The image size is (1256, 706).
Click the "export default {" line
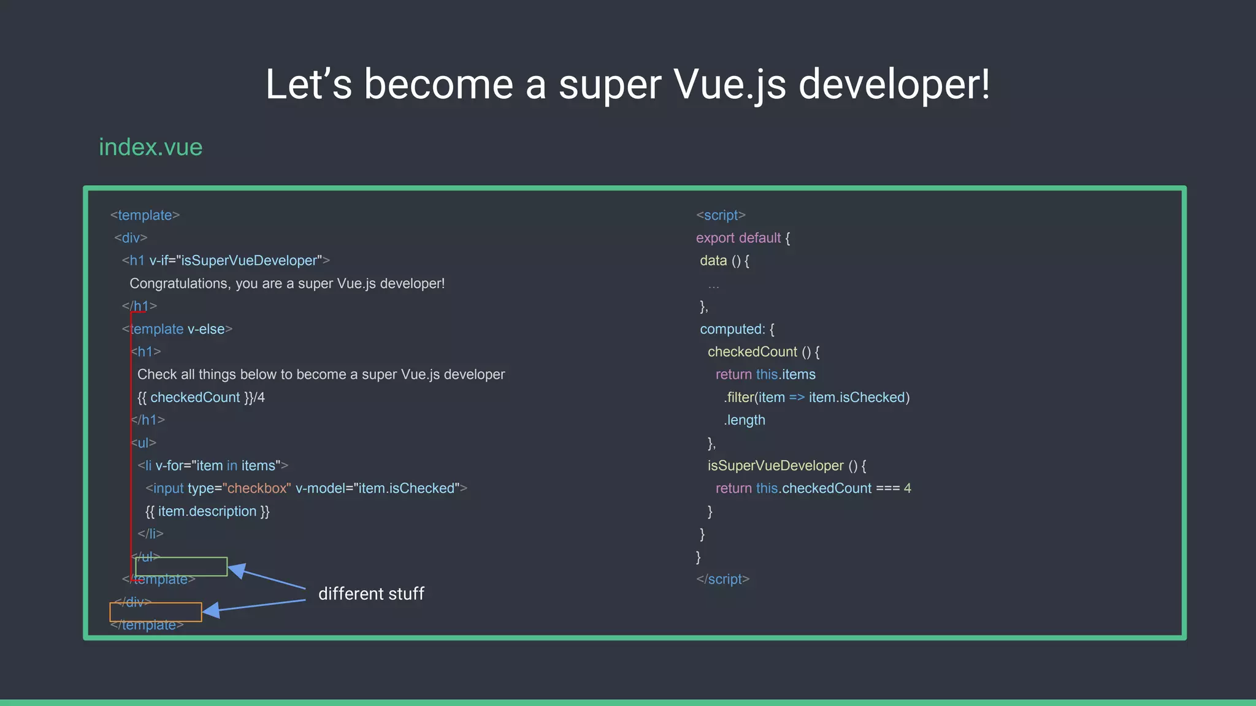click(x=743, y=238)
